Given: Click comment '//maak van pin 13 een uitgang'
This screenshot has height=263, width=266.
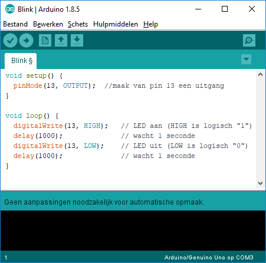Looking at the screenshot, I should tap(165, 86).
